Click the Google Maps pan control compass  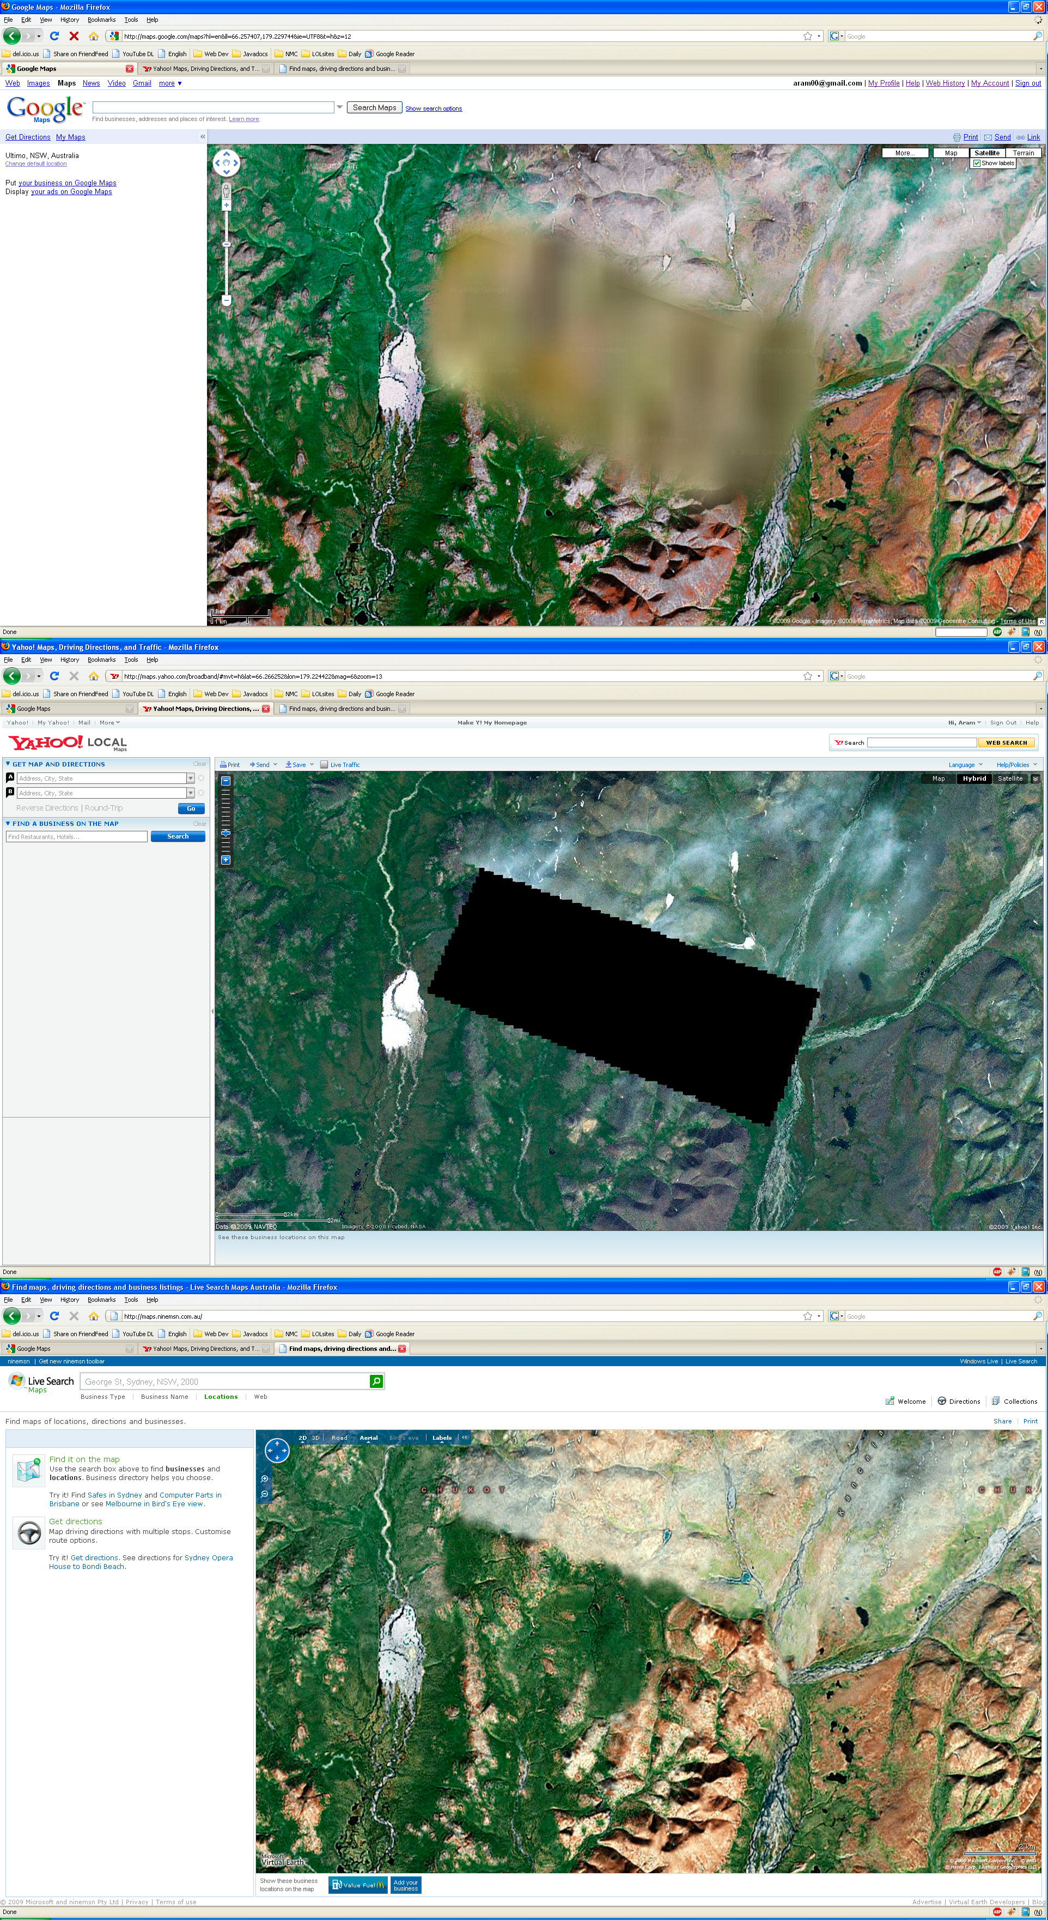[x=227, y=162]
